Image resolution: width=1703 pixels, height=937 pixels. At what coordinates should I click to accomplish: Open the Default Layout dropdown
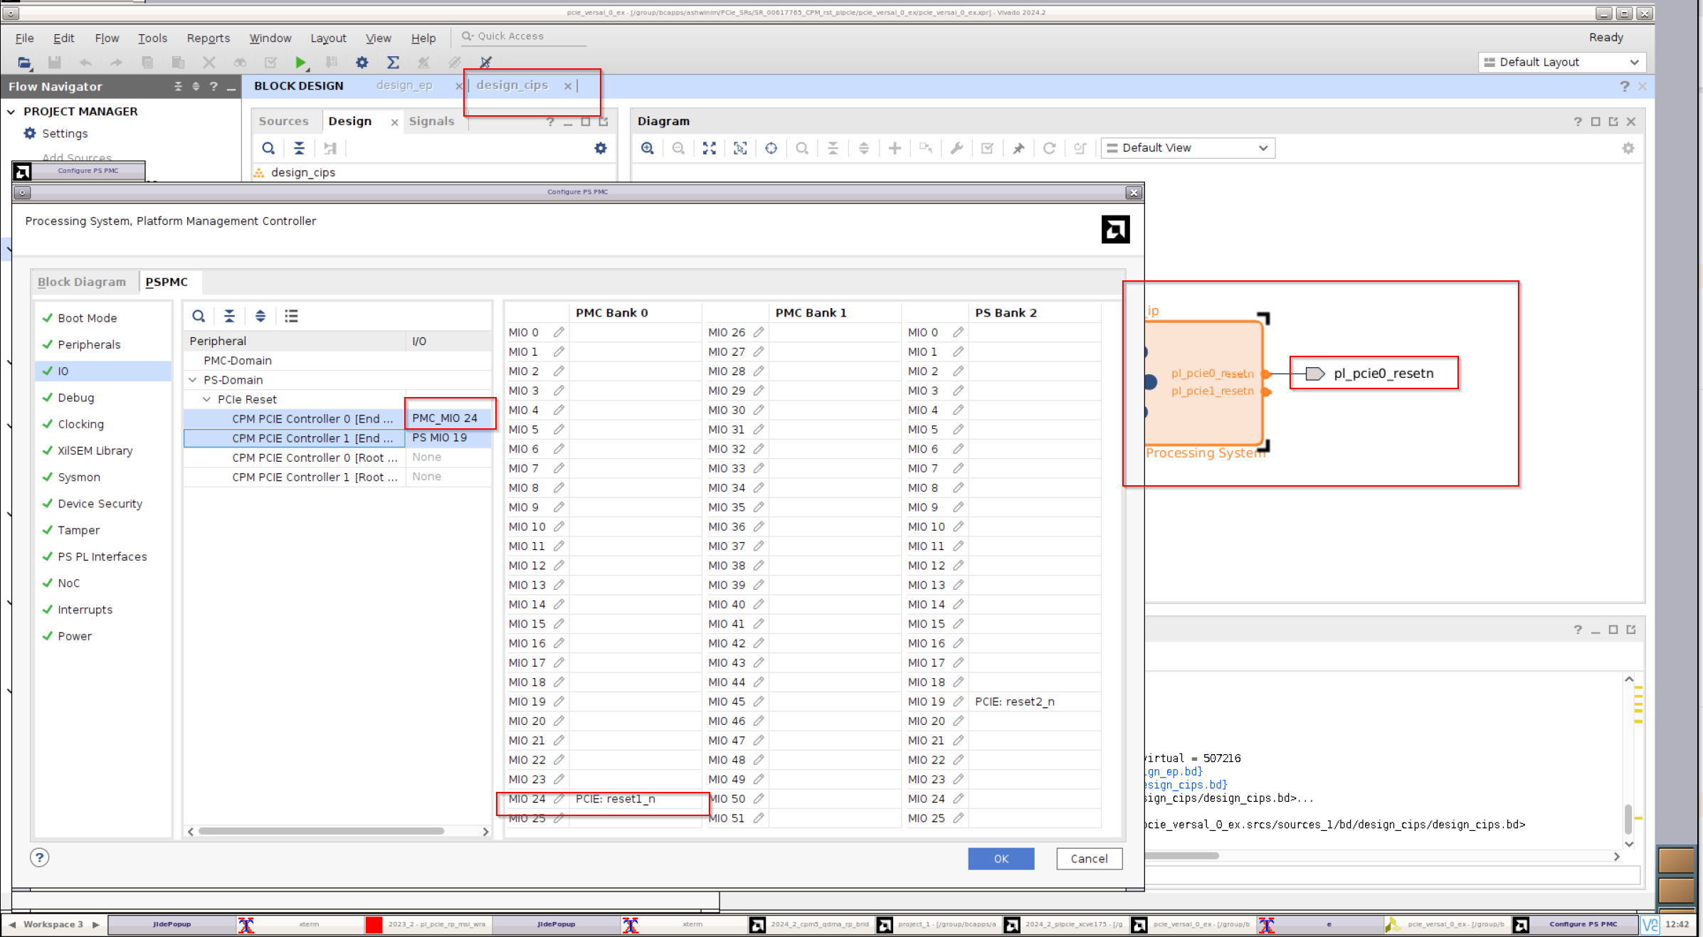1562,63
